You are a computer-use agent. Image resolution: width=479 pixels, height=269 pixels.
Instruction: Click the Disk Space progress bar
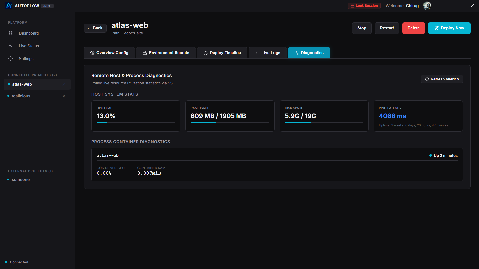[324, 122]
